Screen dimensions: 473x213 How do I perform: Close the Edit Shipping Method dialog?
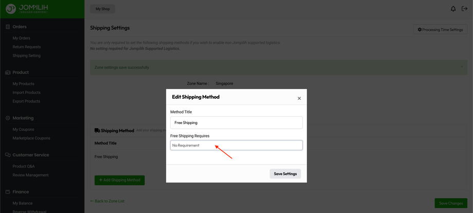pos(299,98)
